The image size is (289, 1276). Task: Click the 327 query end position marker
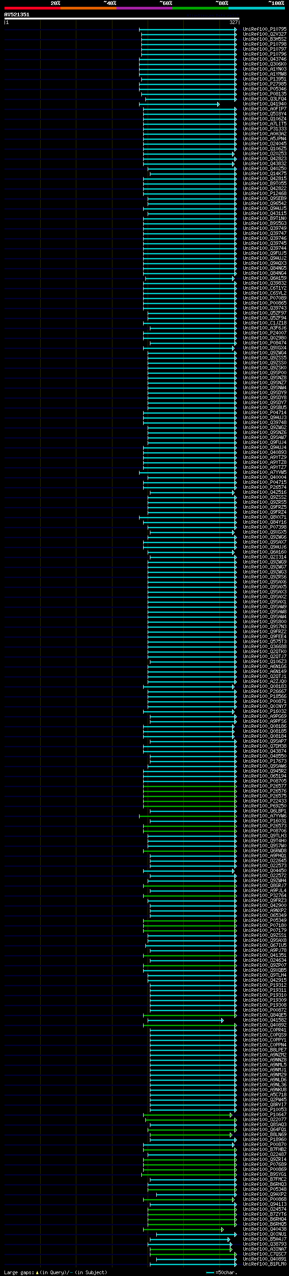point(233,22)
